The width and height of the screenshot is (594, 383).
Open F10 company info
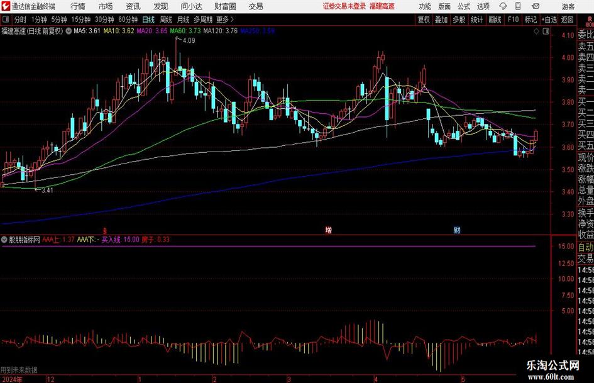click(x=514, y=19)
